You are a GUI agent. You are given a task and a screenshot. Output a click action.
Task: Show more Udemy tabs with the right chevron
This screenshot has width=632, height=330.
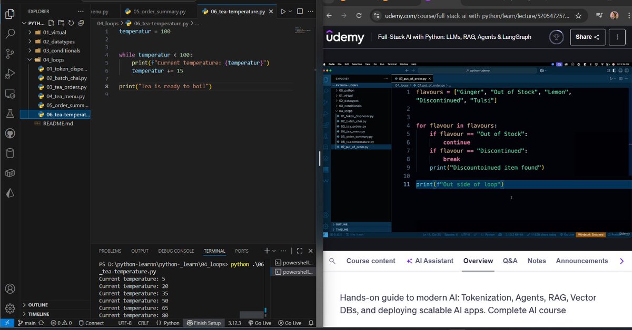pos(621,261)
